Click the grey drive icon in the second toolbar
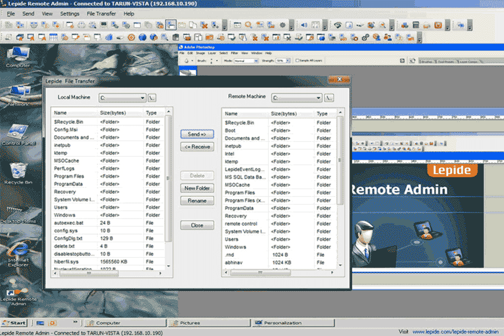504x336 pixels. (x=120, y=37)
